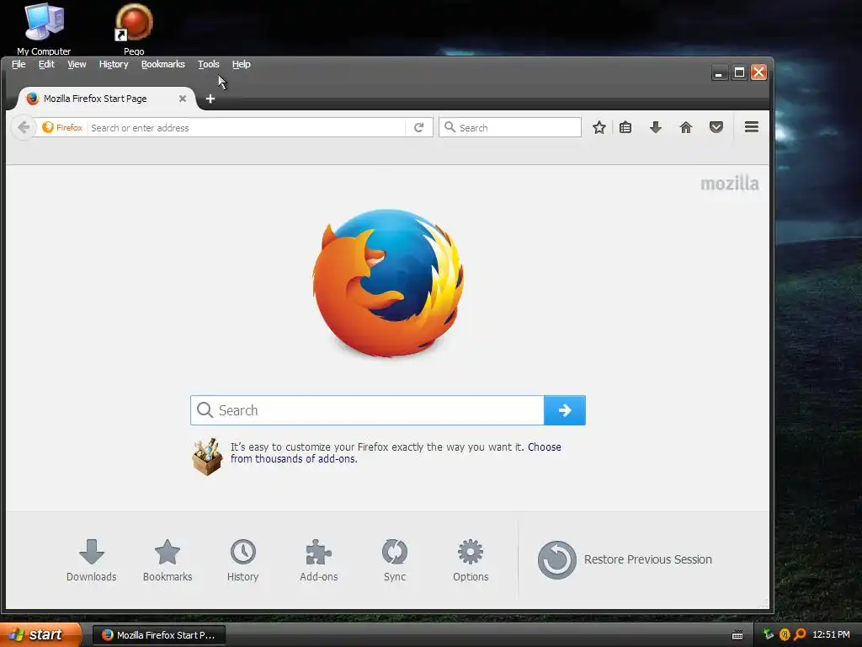The image size is (862, 647).
Task: Minimize the Firefox window
Action: pyautogui.click(x=719, y=72)
